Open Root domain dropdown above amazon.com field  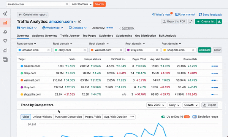tap(27, 43)
